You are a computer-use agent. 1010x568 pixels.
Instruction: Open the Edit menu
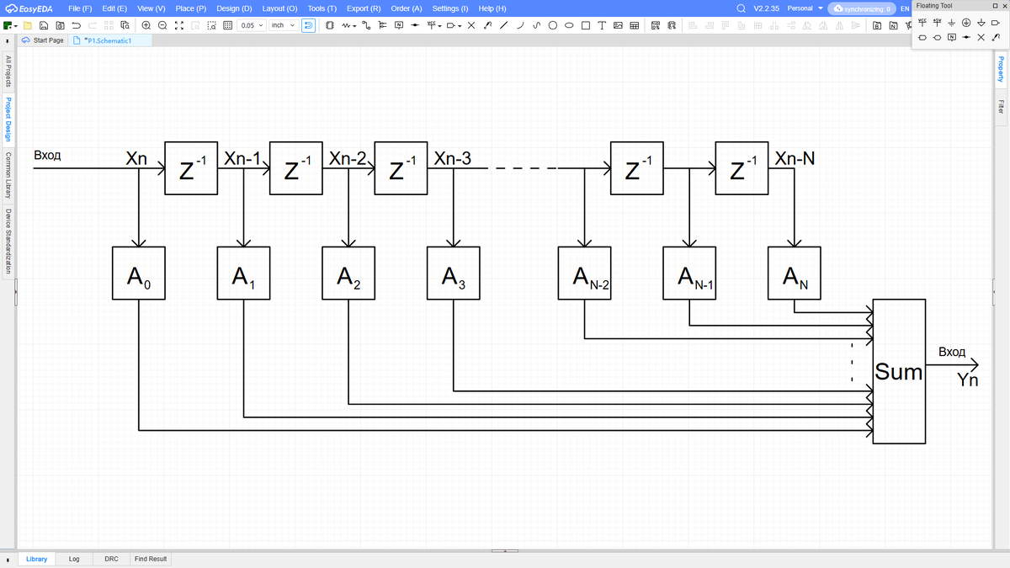coord(114,8)
